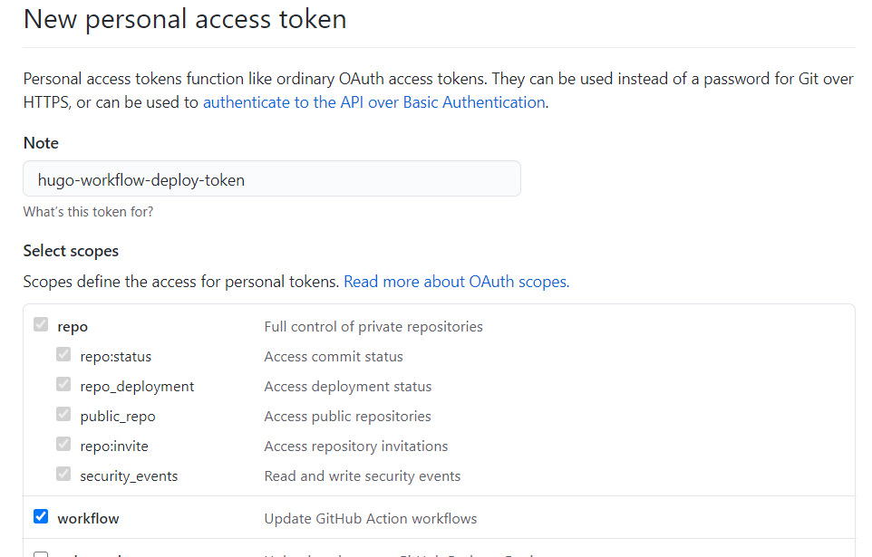Toggle the repo:status checkbox
872x557 pixels.
63,355
